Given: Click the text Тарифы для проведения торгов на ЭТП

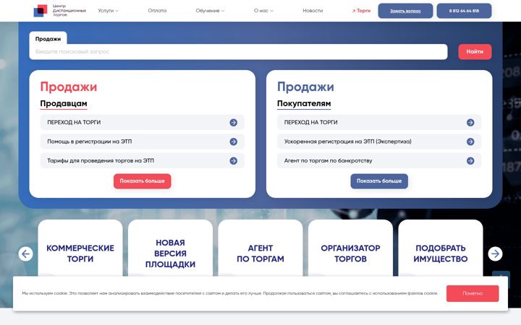Looking at the screenshot, I should point(101,161).
